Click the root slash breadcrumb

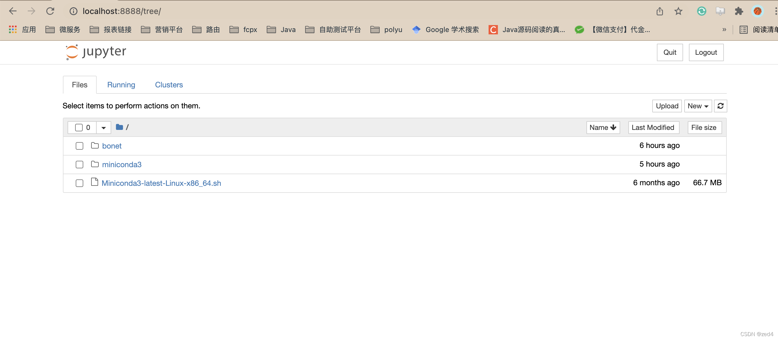tap(127, 127)
